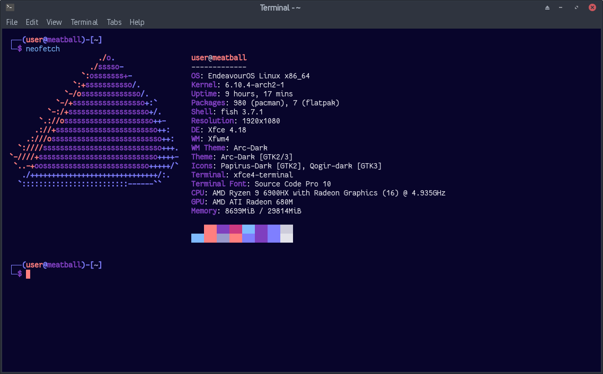Click the user@meatball header in neofetch output
Viewport: 603px width, 374px height.
click(x=219, y=58)
